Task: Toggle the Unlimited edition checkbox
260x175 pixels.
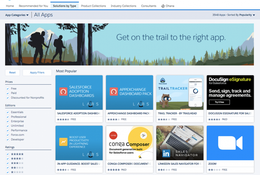Action: [8, 126]
